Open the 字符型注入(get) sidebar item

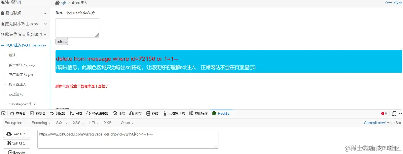coord(21,75)
